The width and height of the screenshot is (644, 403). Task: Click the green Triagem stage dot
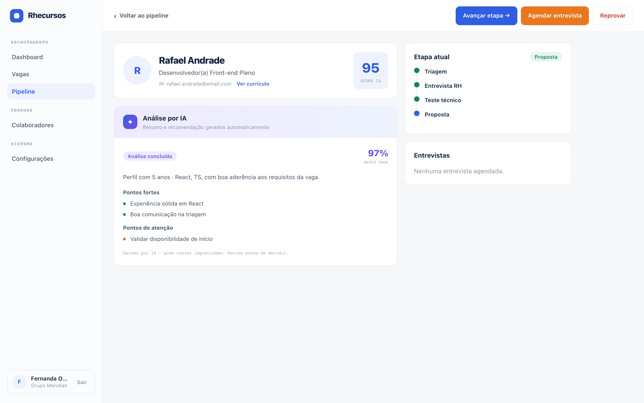[417, 71]
